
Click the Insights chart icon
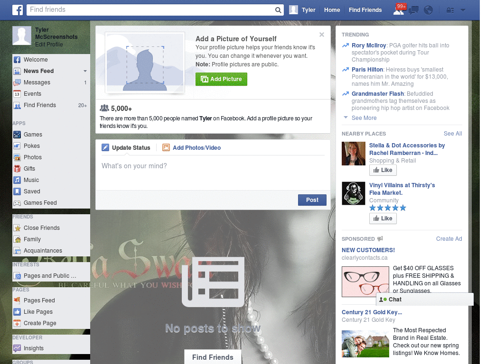point(17,348)
